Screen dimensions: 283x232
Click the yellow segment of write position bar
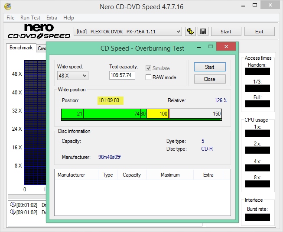point(157,114)
